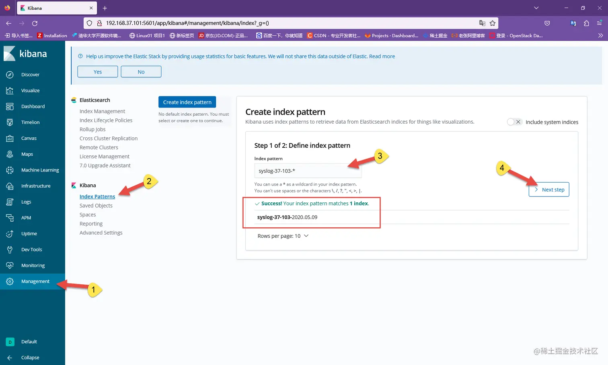Image resolution: width=608 pixels, height=365 pixels.
Task: Open Machine Learning in the sidebar
Action: click(x=40, y=170)
